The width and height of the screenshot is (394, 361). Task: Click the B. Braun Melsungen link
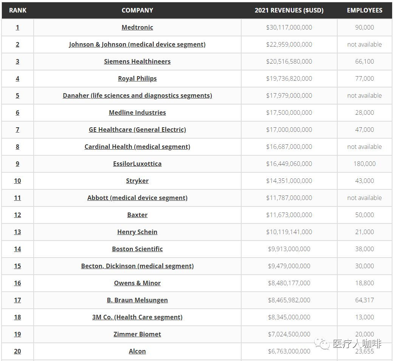click(137, 300)
